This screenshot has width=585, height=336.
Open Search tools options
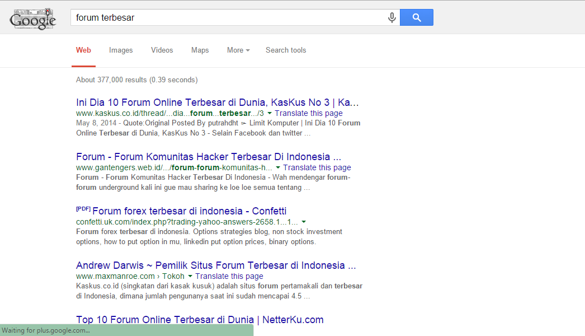(x=286, y=50)
